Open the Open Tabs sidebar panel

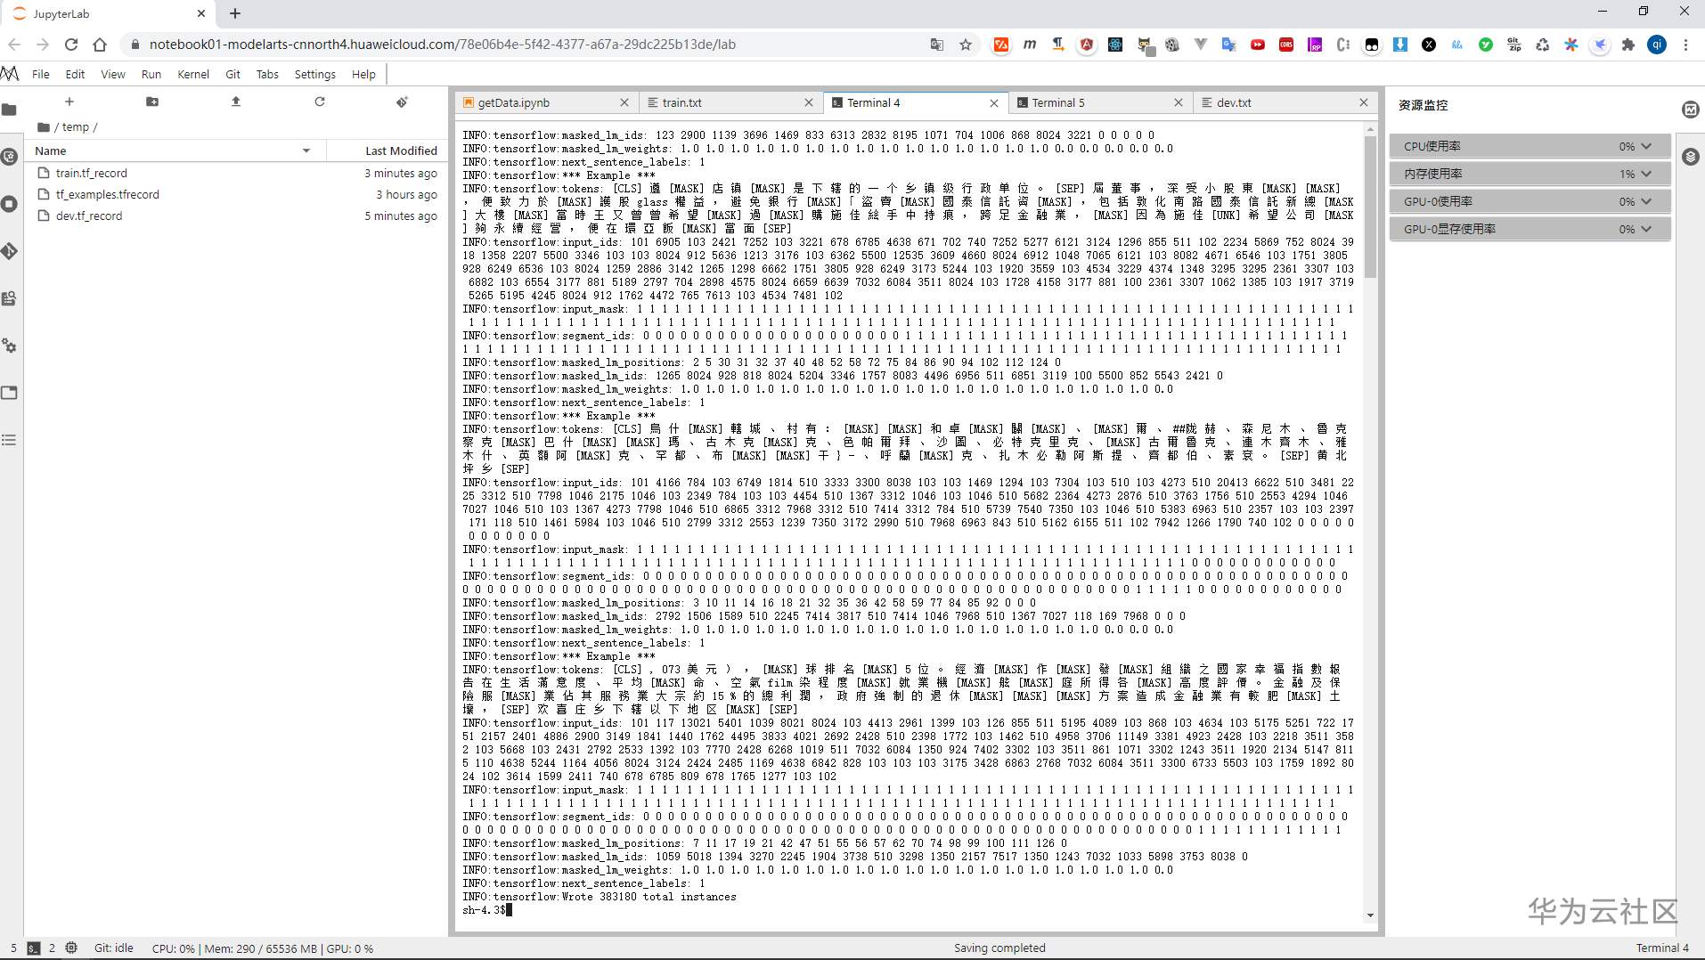[10, 393]
